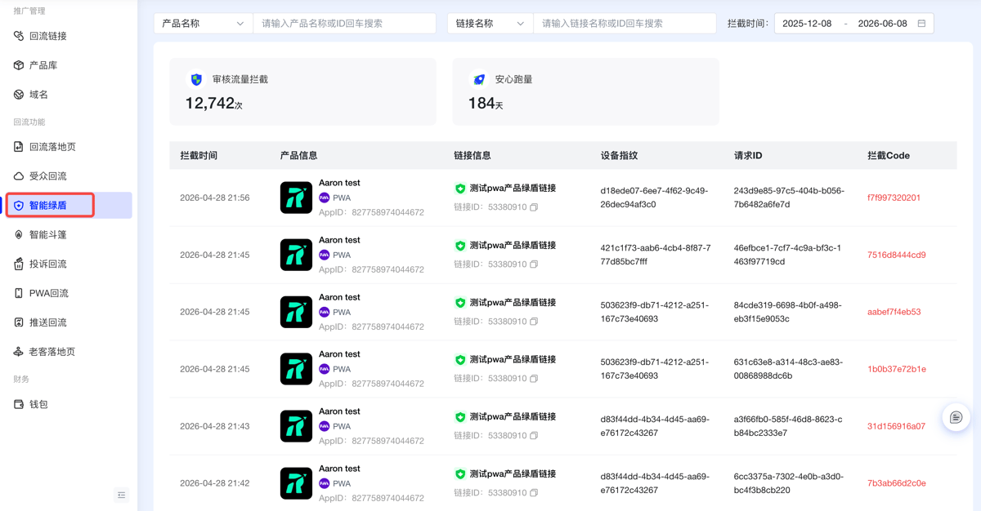
Task: Click the 拦截Code column header
Action: click(889, 155)
